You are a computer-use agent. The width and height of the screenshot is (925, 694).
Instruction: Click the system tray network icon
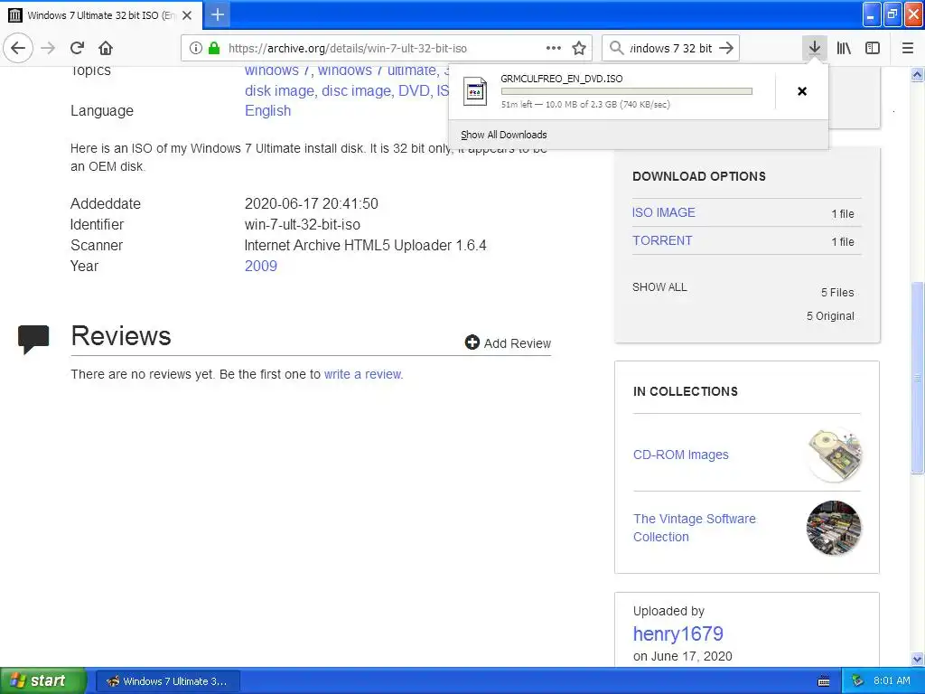pos(857,681)
